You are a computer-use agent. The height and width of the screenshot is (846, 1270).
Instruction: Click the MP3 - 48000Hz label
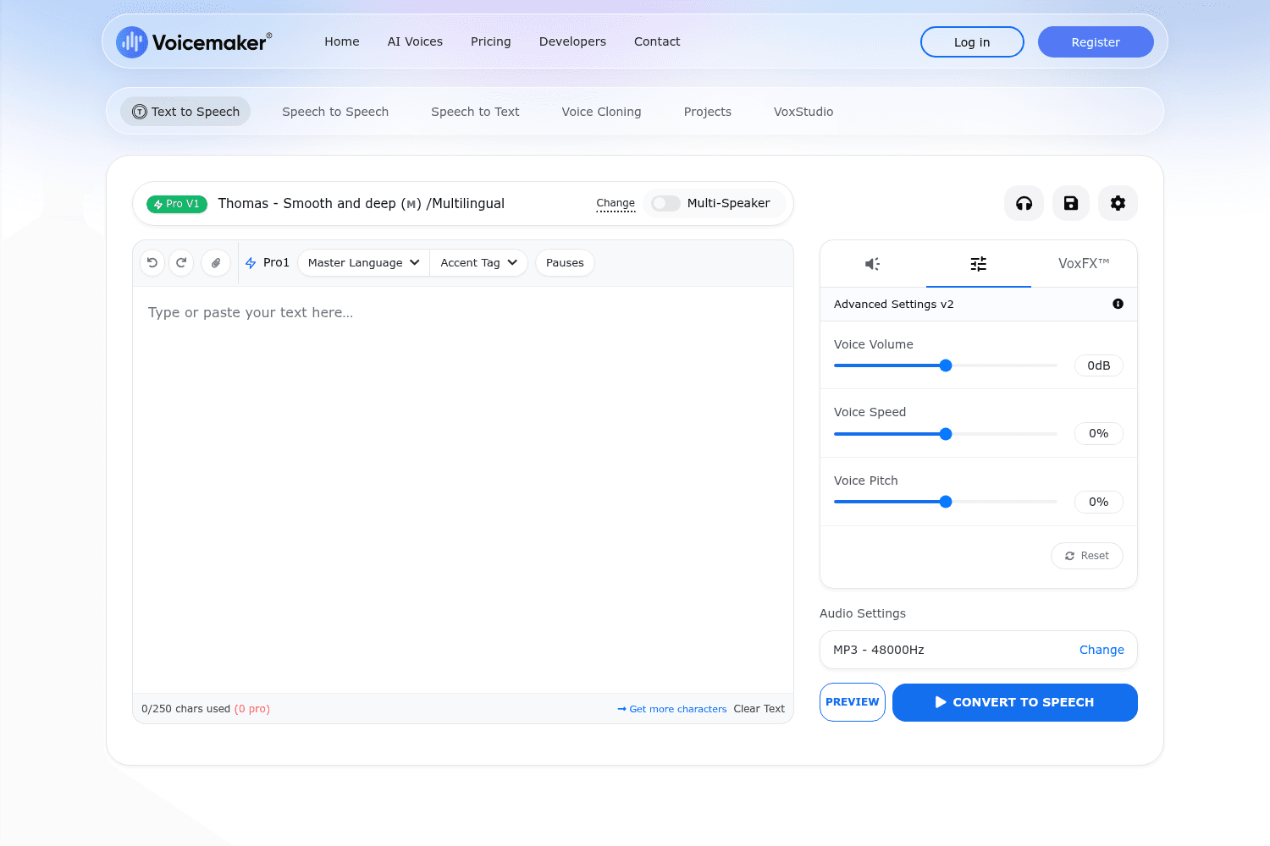pos(879,650)
